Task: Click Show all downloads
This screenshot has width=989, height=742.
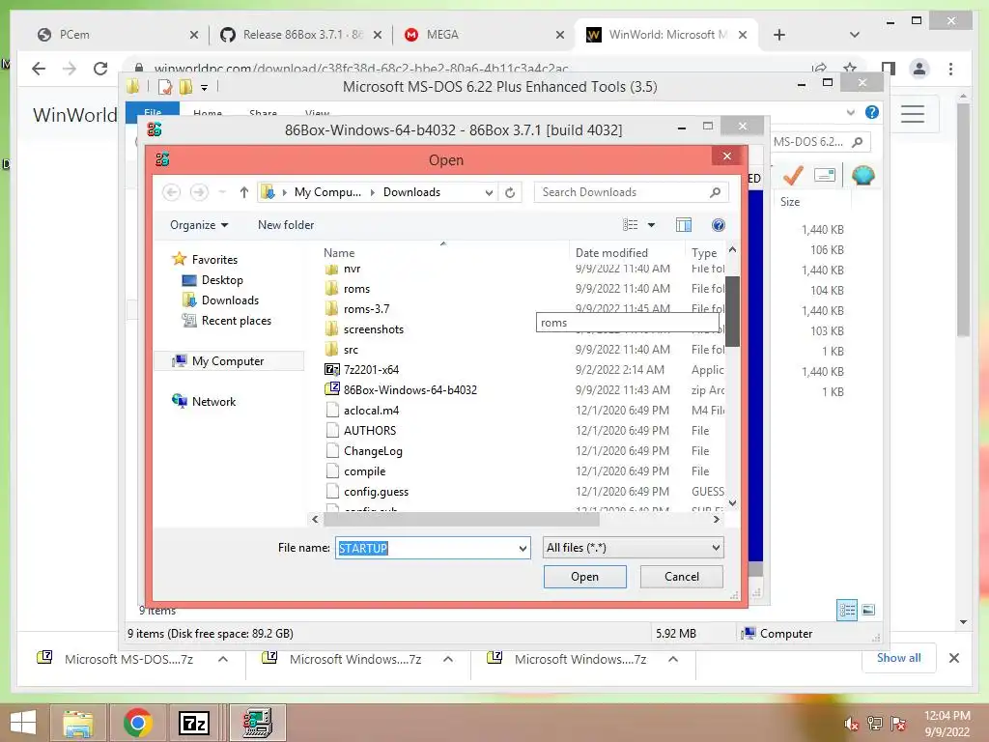Action: click(x=898, y=658)
